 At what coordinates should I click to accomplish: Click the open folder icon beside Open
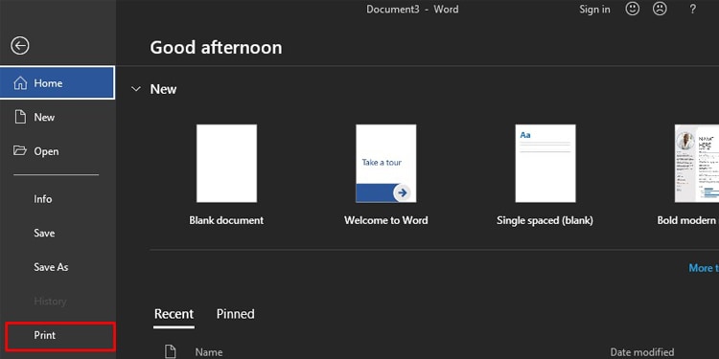point(20,150)
